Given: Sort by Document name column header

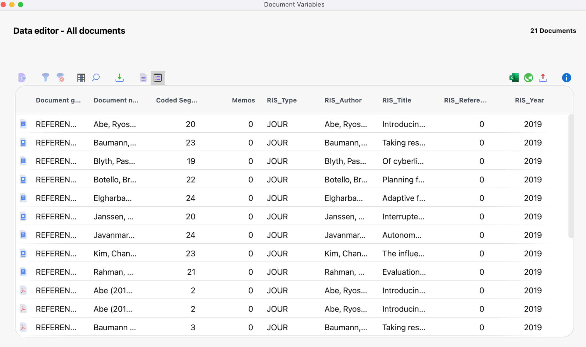Looking at the screenshot, I should [x=116, y=100].
